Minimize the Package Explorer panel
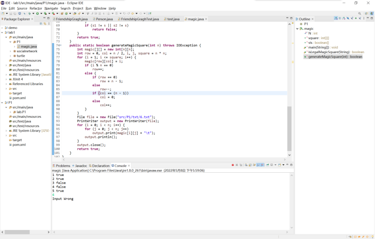Screen dimensions: 375x239 tap(44, 18)
